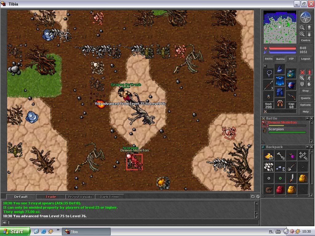The height and width of the screenshot is (236, 315).
Task: Click the red health bar
Action: point(282,48)
